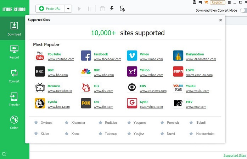Open www.nbc.com link
The width and height of the screenshot is (247, 159).
click(103, 75)
